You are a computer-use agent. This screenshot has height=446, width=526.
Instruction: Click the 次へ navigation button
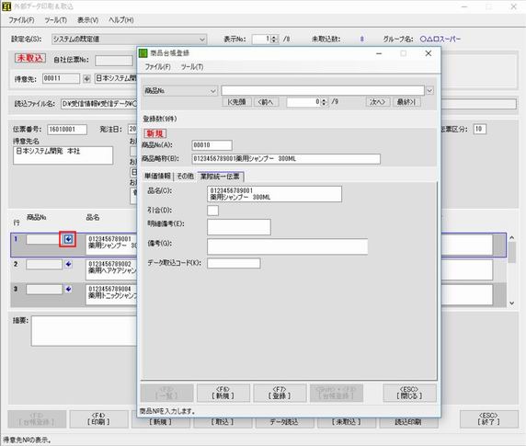[377, 102]
